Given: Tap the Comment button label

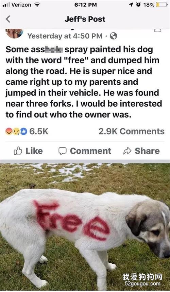Looking at the screenshot, I should [x=90, y=151].
